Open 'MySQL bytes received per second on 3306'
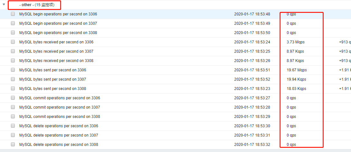 56,42
